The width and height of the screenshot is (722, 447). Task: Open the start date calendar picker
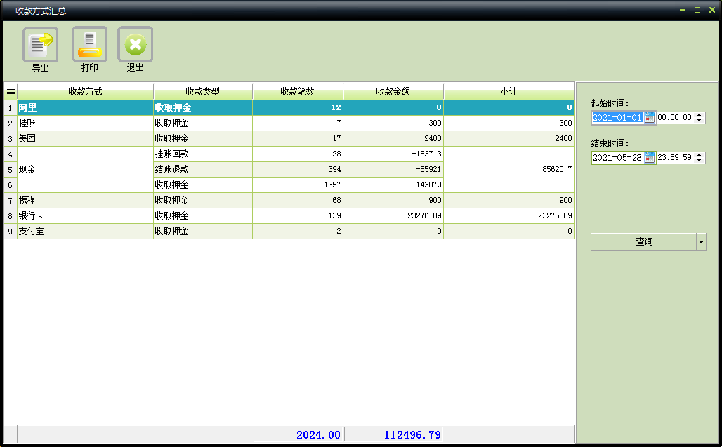(650, 118)
